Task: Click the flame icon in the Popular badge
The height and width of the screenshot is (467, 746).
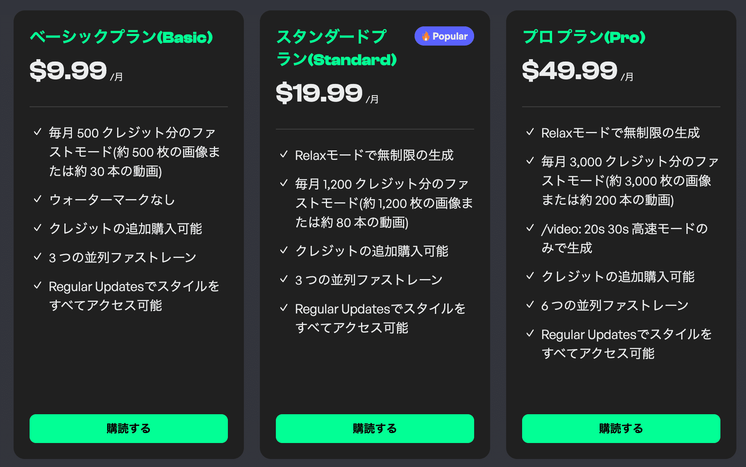Action: (x=425, y=36)
